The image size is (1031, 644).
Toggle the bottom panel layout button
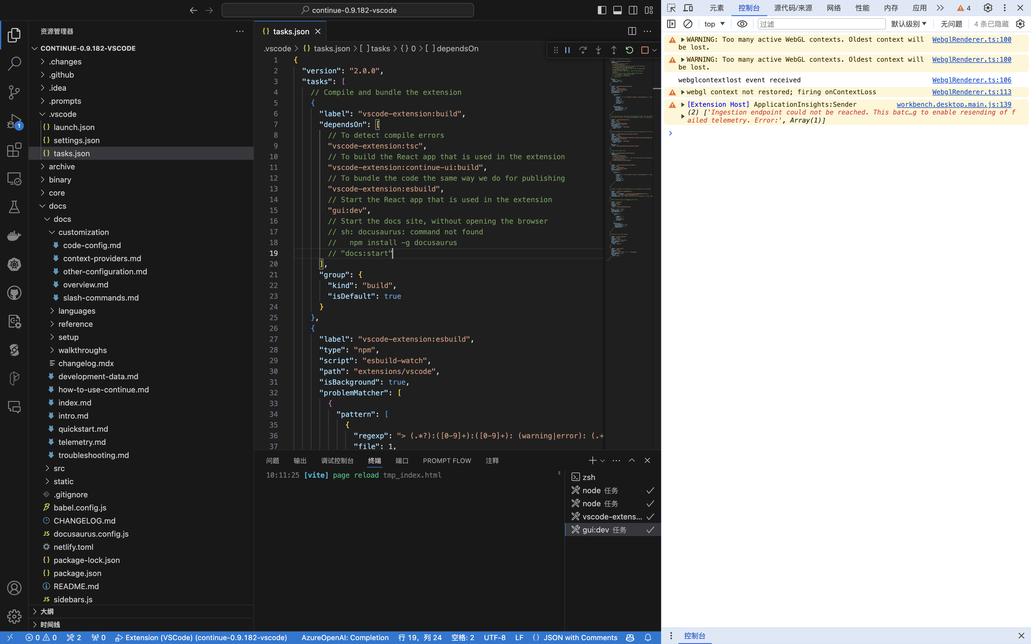point(617,10)
